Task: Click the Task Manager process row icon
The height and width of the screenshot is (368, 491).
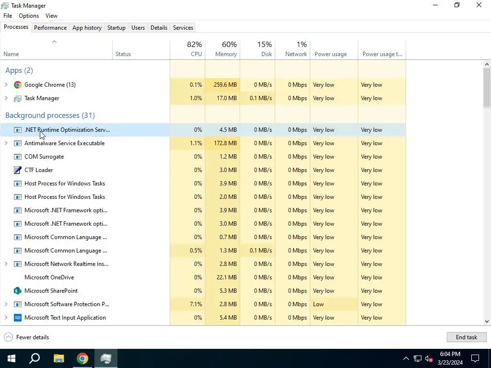Action: (x=18, y=98)
